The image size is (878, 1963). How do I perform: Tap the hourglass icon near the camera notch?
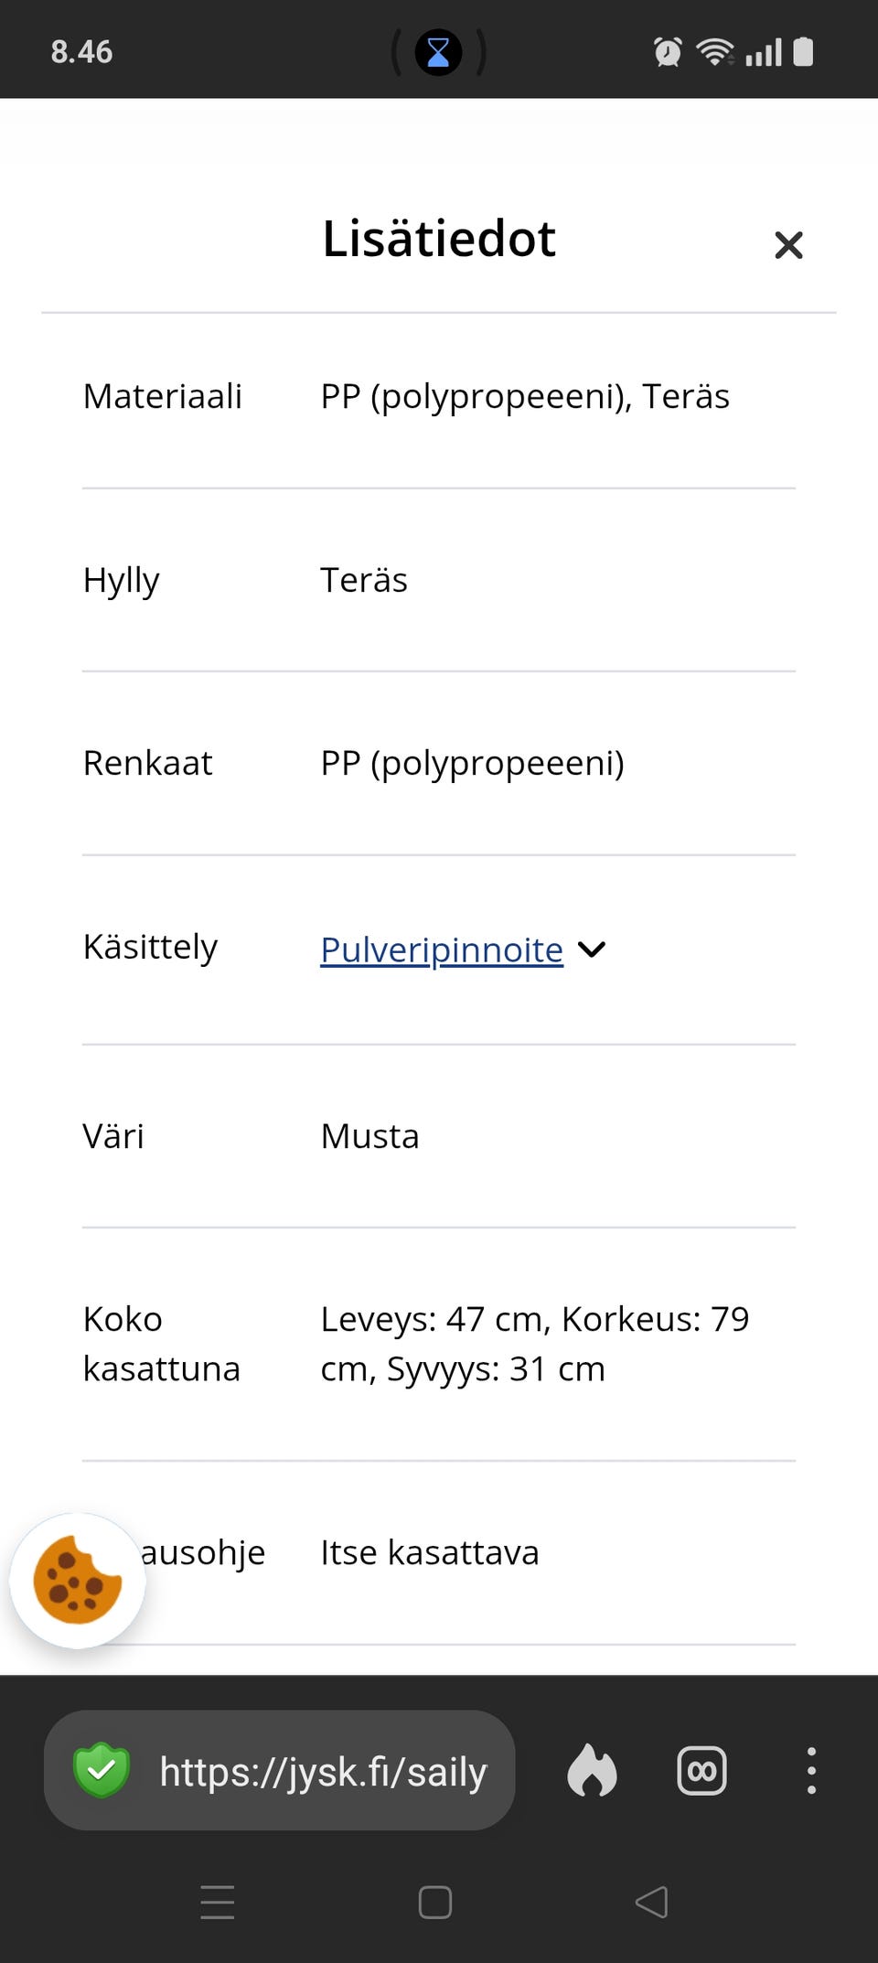(x=439, y=52)
